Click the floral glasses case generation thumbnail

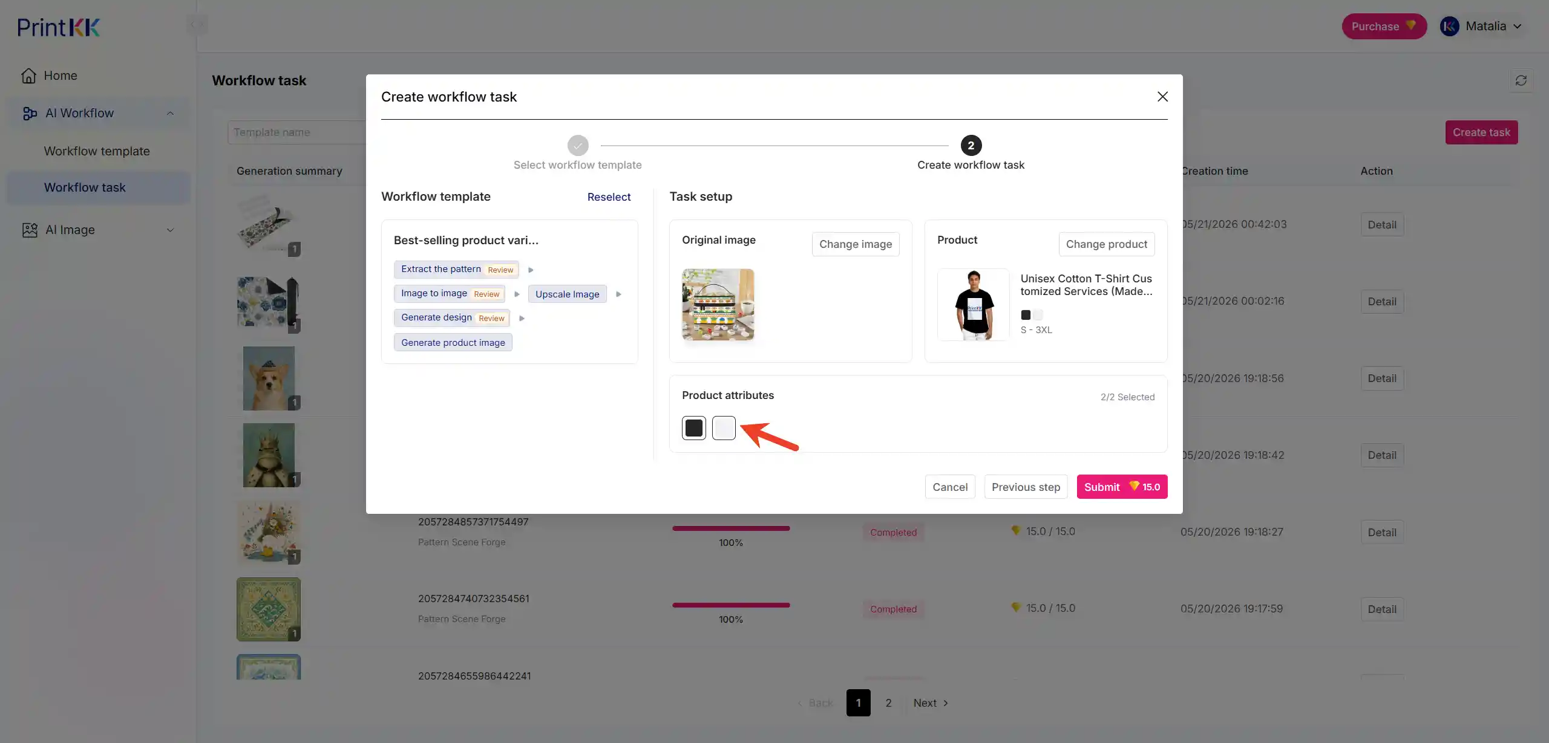(x=269, y=224)
